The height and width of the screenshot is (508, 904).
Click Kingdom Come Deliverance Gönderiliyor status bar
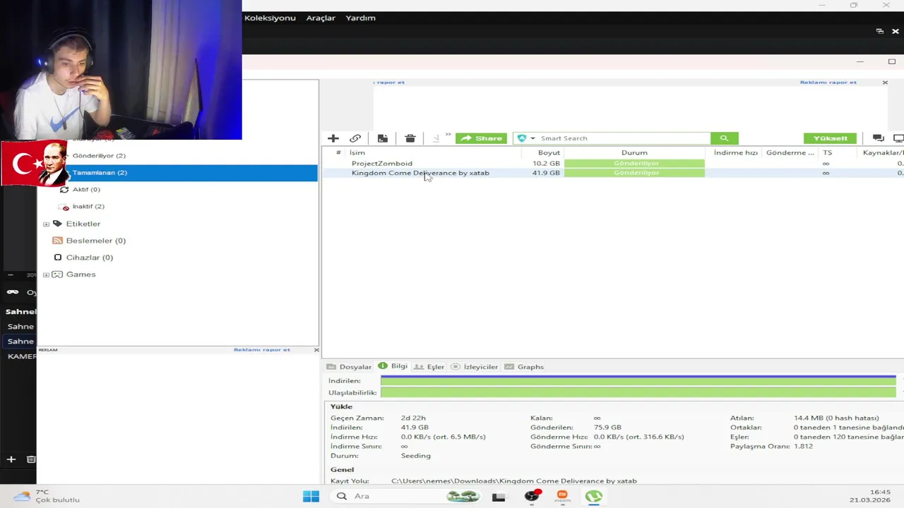pos(634,173)
